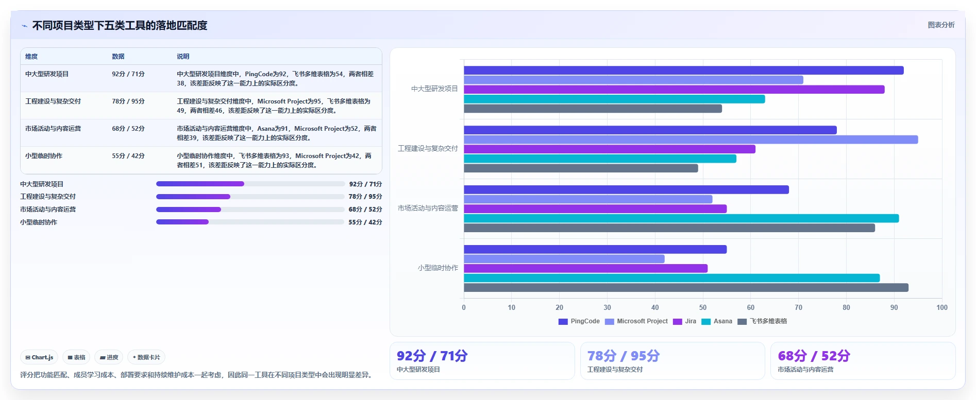The image size is (976, 400).
Task: Click the 维度 column header
Action: (31, 57)
